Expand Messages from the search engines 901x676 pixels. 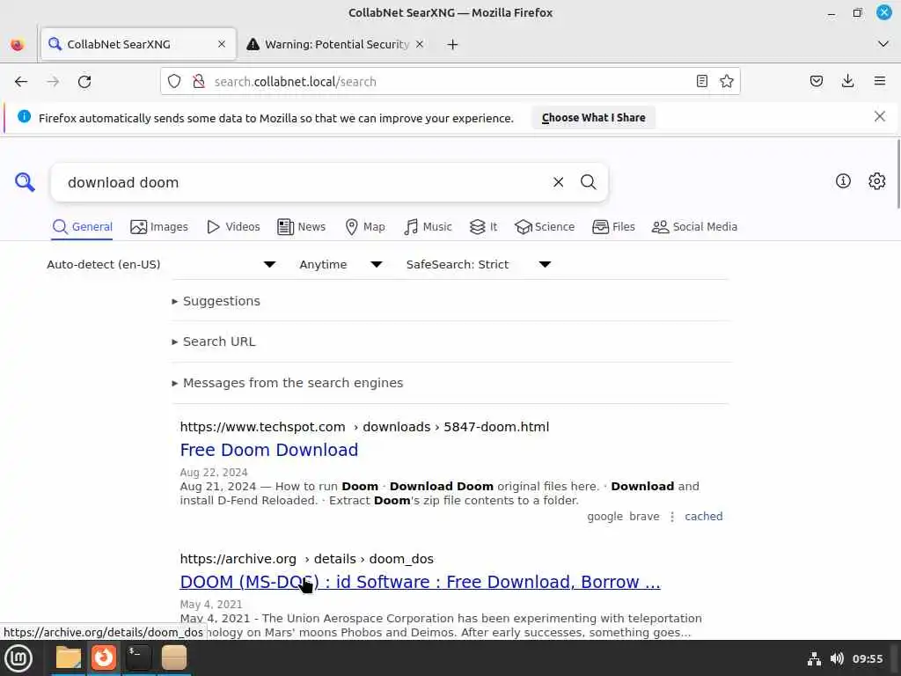tap(288, 383)
